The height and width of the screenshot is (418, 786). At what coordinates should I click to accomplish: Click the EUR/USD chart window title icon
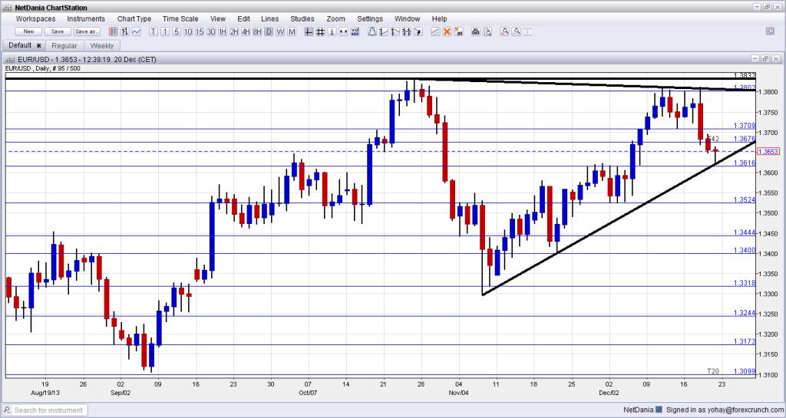click(x=9, y=59)
